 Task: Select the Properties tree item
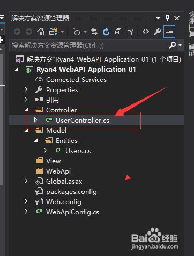coord(62,90)
